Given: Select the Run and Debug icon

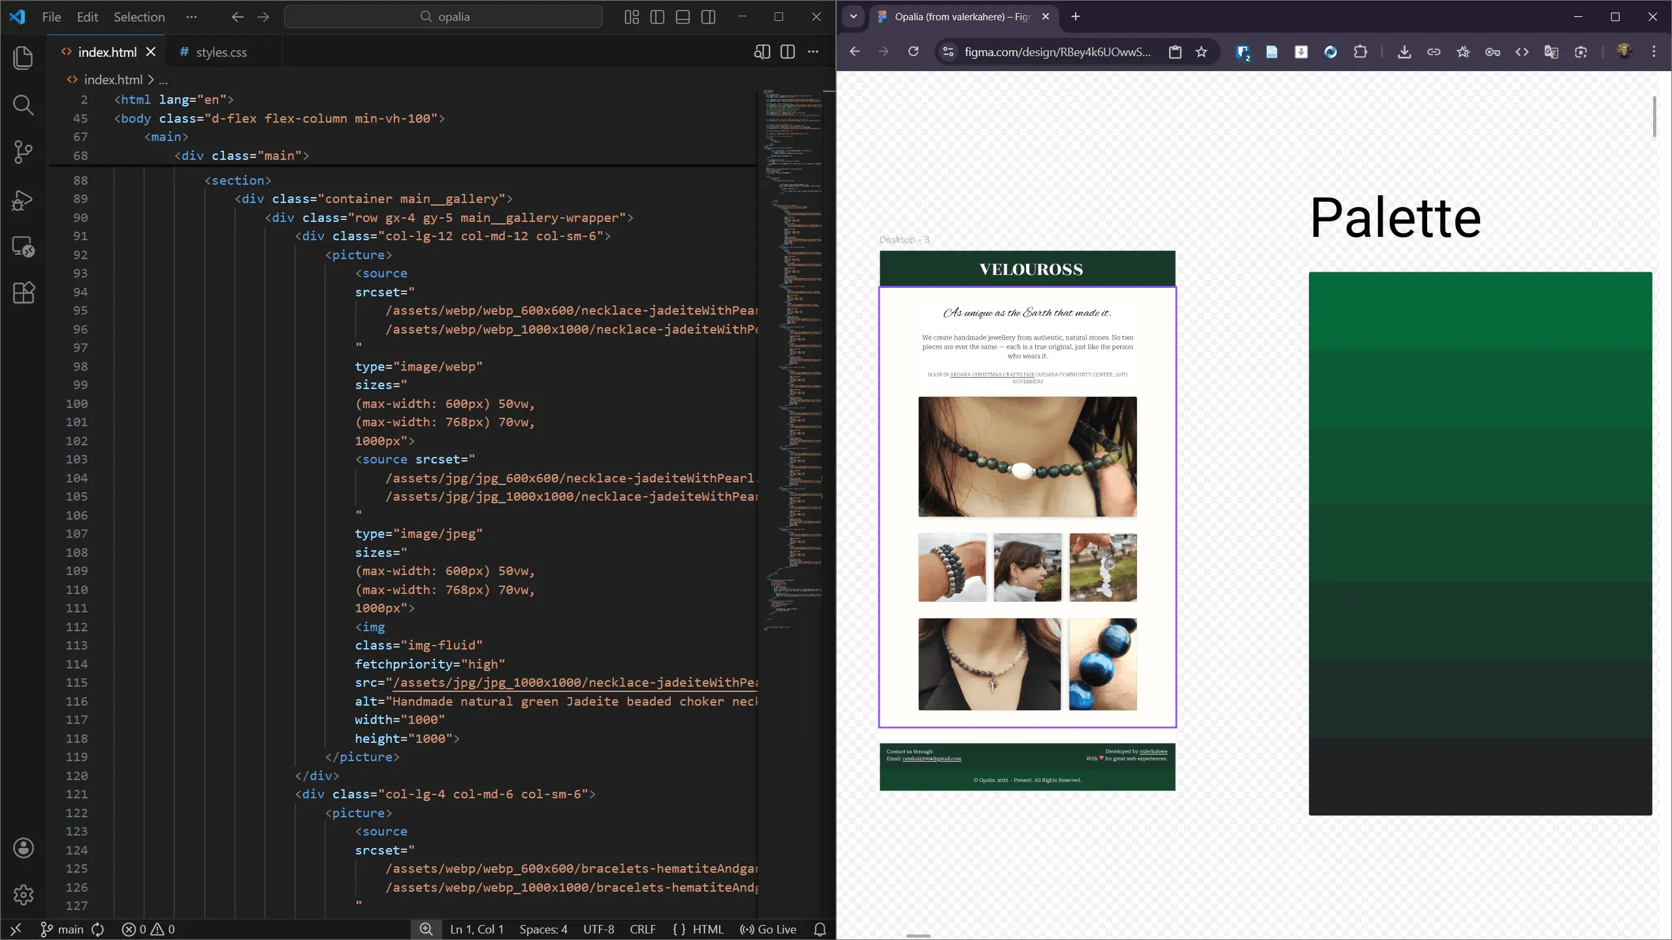Looking at the screenshot, I should tap(24, 200).
